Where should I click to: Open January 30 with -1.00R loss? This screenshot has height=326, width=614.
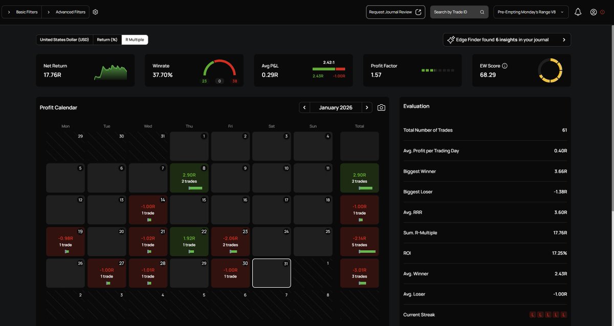coord(231,273)
